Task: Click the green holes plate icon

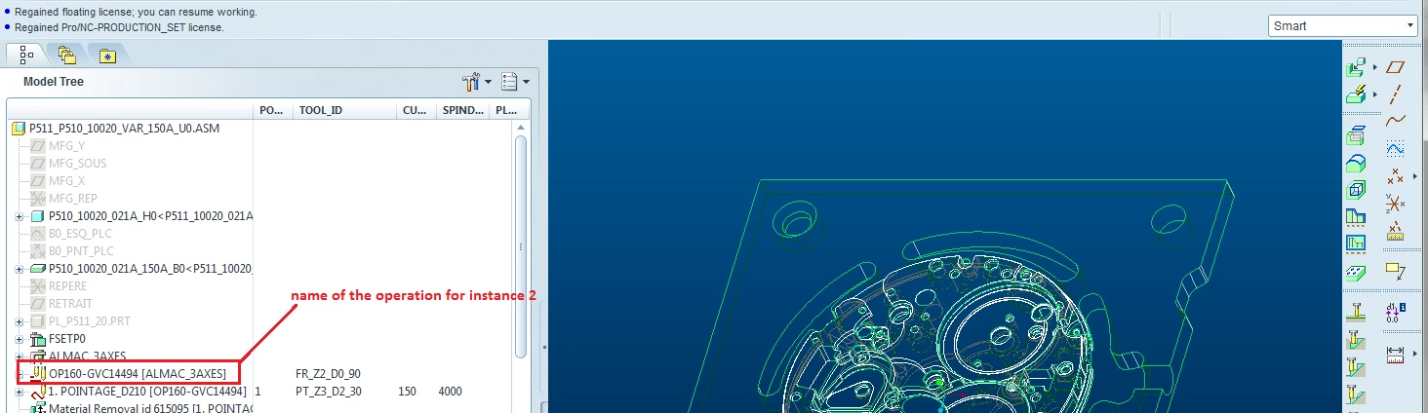Action: click(x=1356, y=272)
